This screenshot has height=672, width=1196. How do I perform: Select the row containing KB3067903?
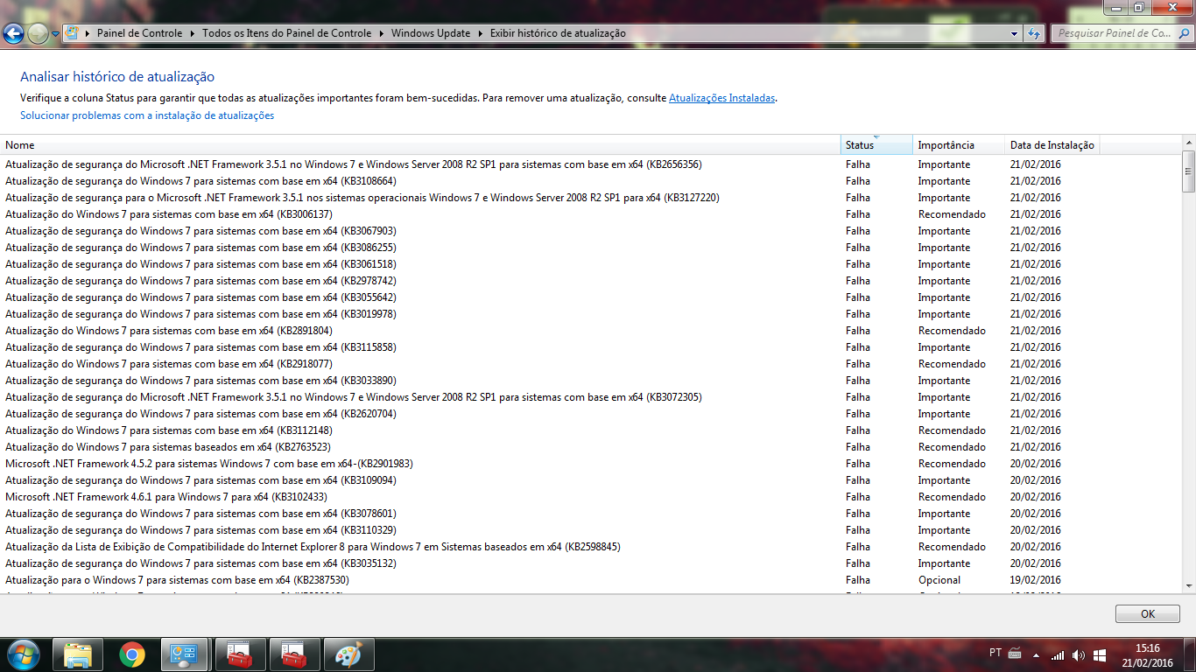coord(591,231)
